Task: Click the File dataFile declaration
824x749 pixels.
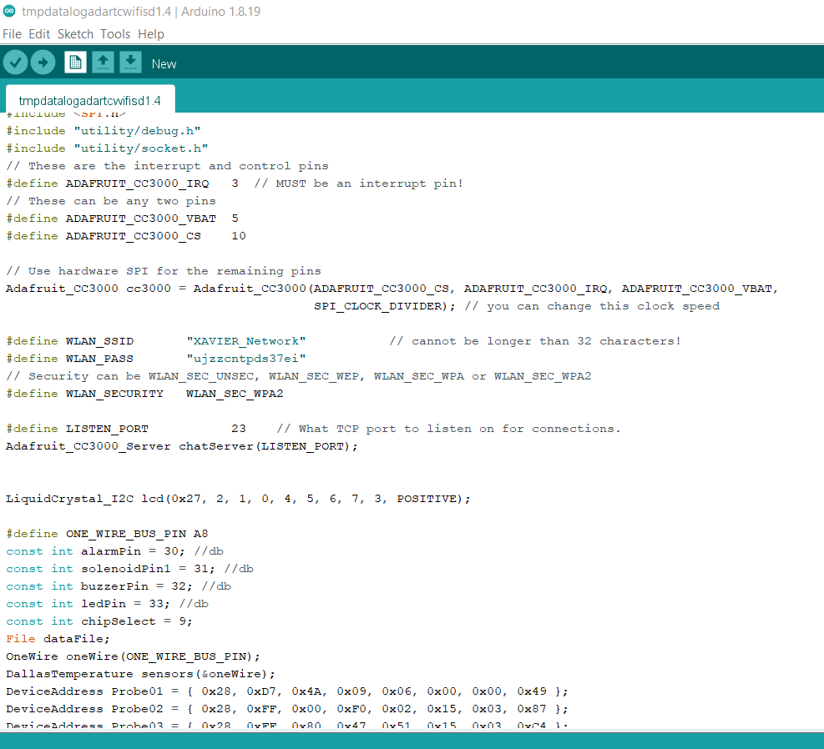Action: click(x=58, y=639)
